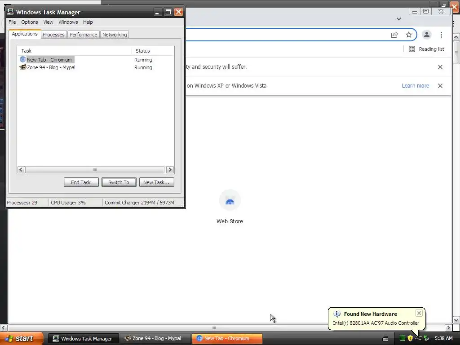The width and height of the screenshot is (460, 345).
Task: Click the Mypal raccoon icon in task list
Action: click(23, 67)
